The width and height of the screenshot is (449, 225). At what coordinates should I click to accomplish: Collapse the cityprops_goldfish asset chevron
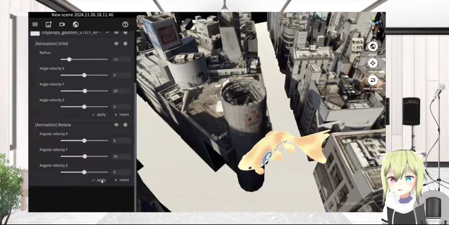[x=107, y=33]
